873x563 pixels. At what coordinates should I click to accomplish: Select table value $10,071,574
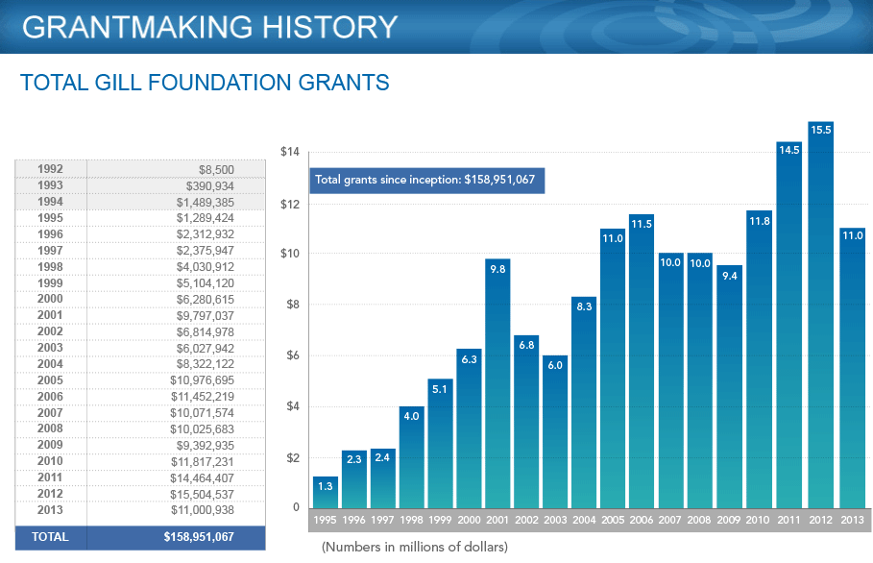(202, 413)
